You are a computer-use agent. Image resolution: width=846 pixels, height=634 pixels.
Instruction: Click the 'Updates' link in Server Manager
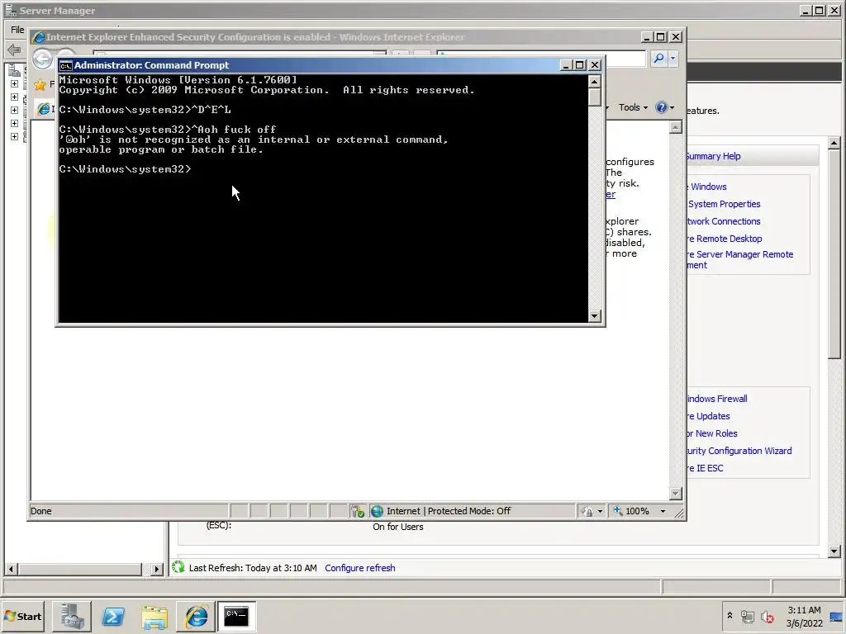[x=708, y=416]
